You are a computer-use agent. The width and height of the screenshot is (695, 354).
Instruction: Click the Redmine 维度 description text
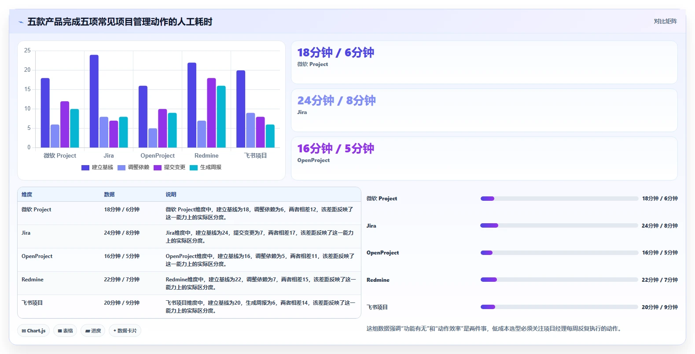(261, 284)
